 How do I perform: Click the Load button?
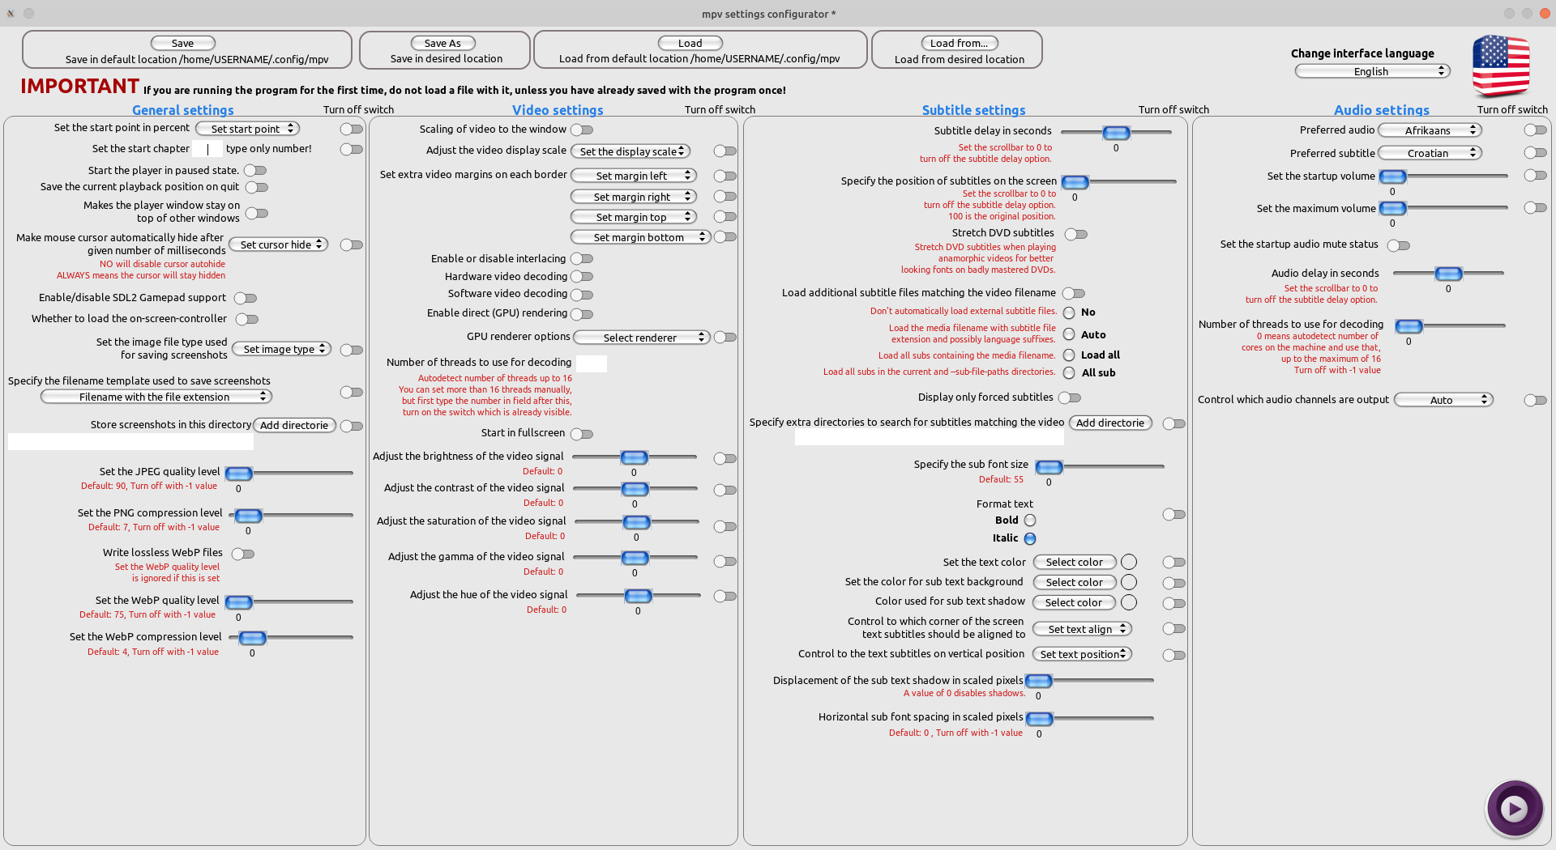click(x=690, y=43)
